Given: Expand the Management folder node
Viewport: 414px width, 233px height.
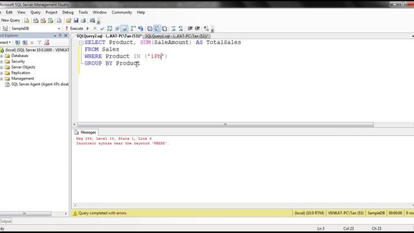Looking at the screenshot, I should [1, 79].
